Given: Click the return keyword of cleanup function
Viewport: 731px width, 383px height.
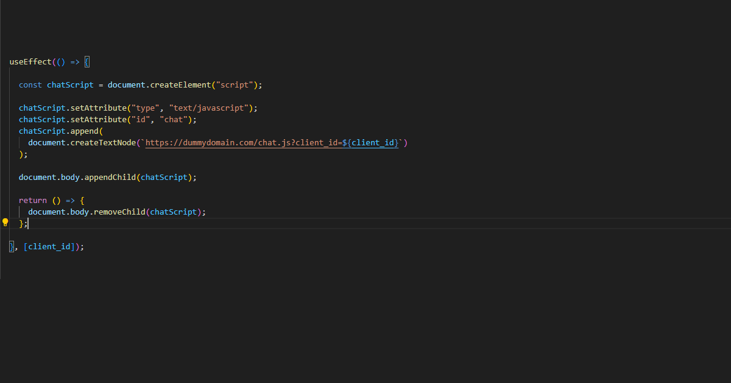Looking at the screenshot, I should tap(32, 200).
